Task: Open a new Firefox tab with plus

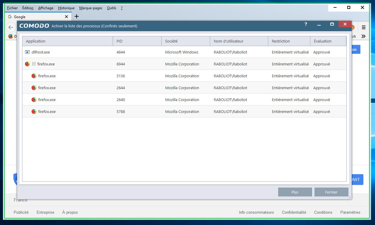Action: tap(77, 16)
